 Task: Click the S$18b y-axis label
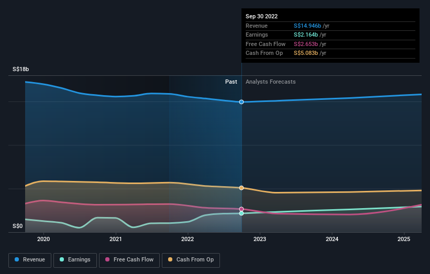coord(20,69)
